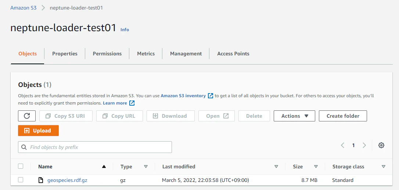Click the Copy URL button
This screenshot has width=399, height=190.
click(x=120, y=116)
